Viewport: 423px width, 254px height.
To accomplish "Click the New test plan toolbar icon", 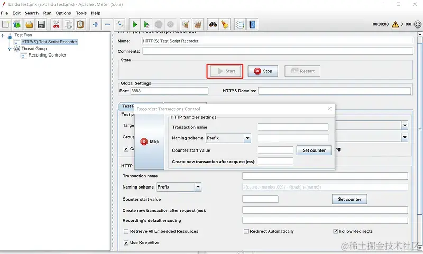I will point(6,24).
